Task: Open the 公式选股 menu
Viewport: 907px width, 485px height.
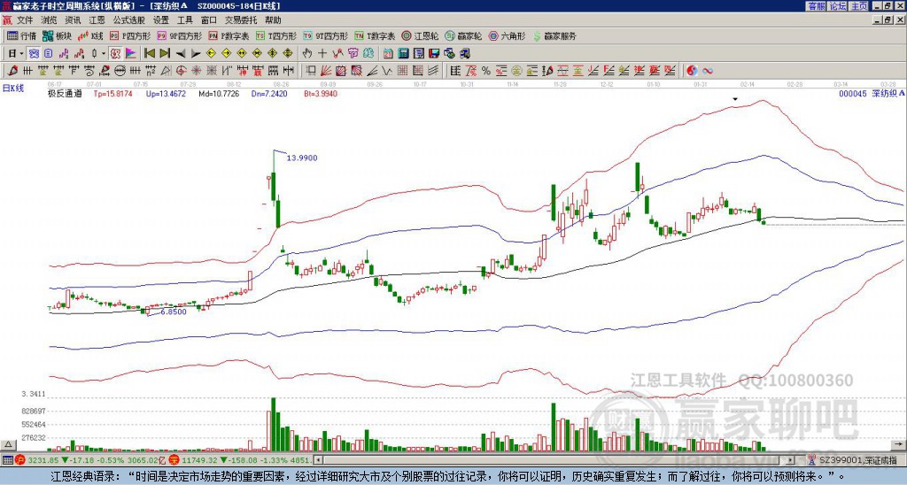Action: click(x=128, y=19)
